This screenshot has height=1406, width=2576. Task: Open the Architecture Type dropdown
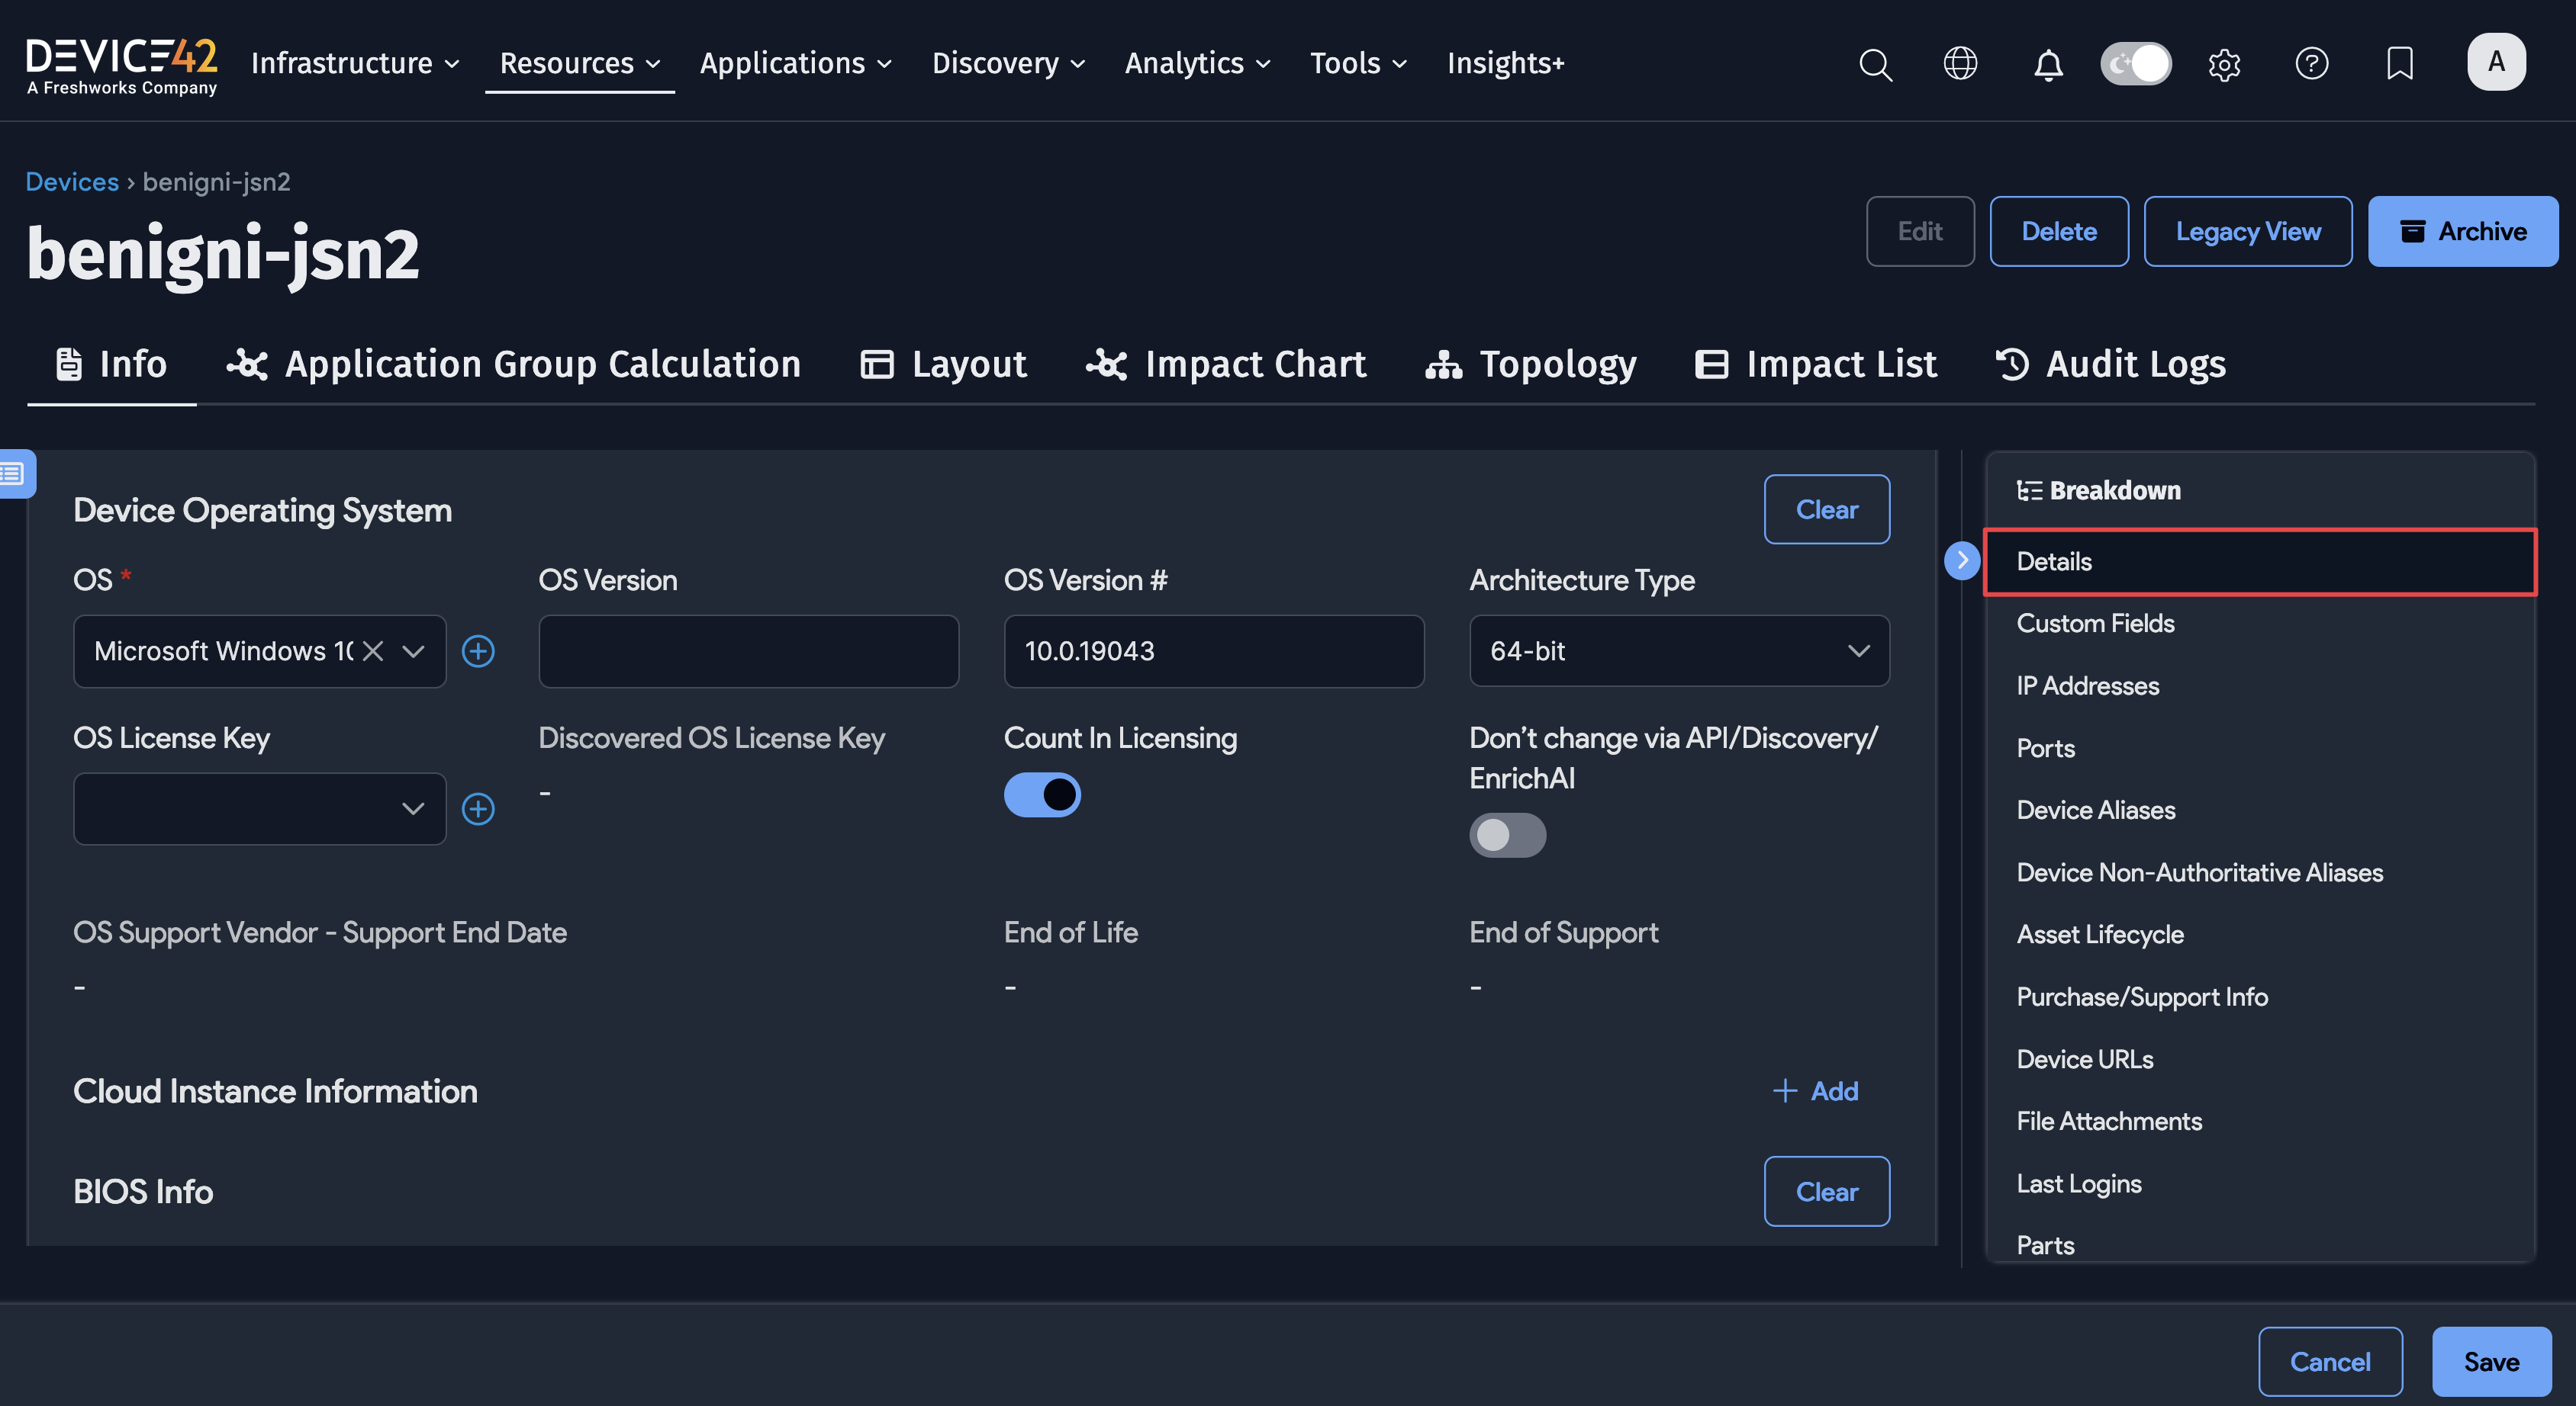[1679, 652]
